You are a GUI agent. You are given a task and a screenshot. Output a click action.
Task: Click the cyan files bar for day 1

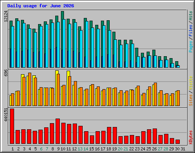coord(13,47)
